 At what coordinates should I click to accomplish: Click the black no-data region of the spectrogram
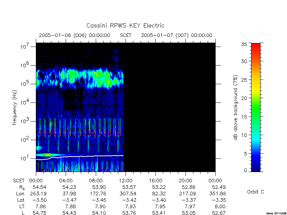tap(169, 107)
